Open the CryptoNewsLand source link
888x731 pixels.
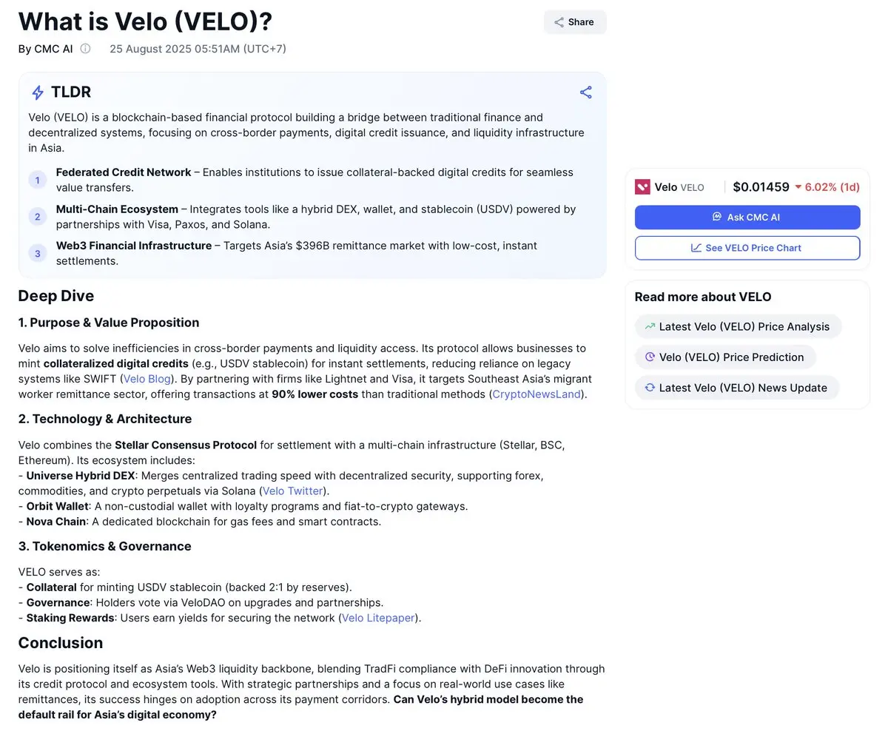point(537,394)
